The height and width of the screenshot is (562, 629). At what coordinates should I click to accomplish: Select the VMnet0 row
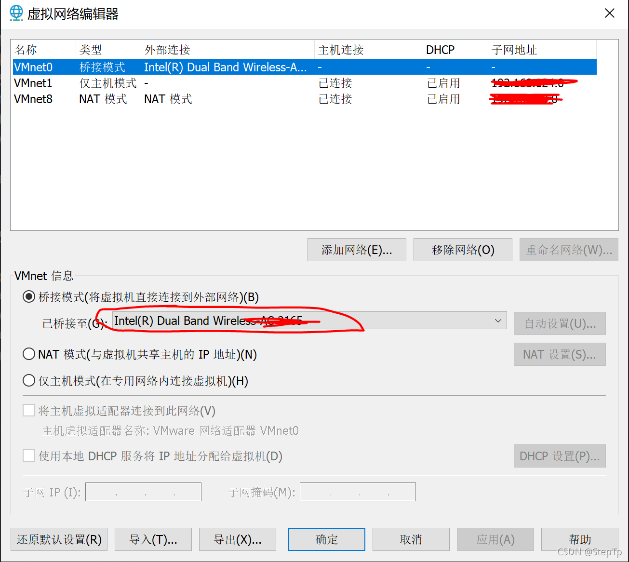click(305, 67)
